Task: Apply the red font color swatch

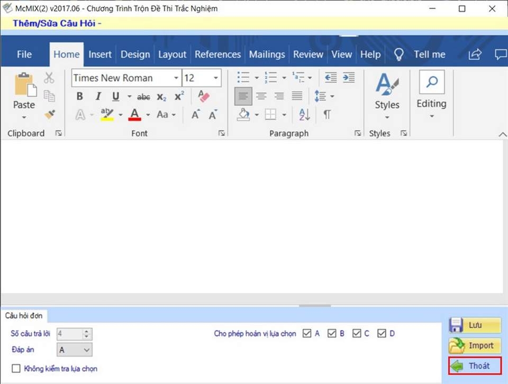Action: pyautogui.click(x=135, y=114)
